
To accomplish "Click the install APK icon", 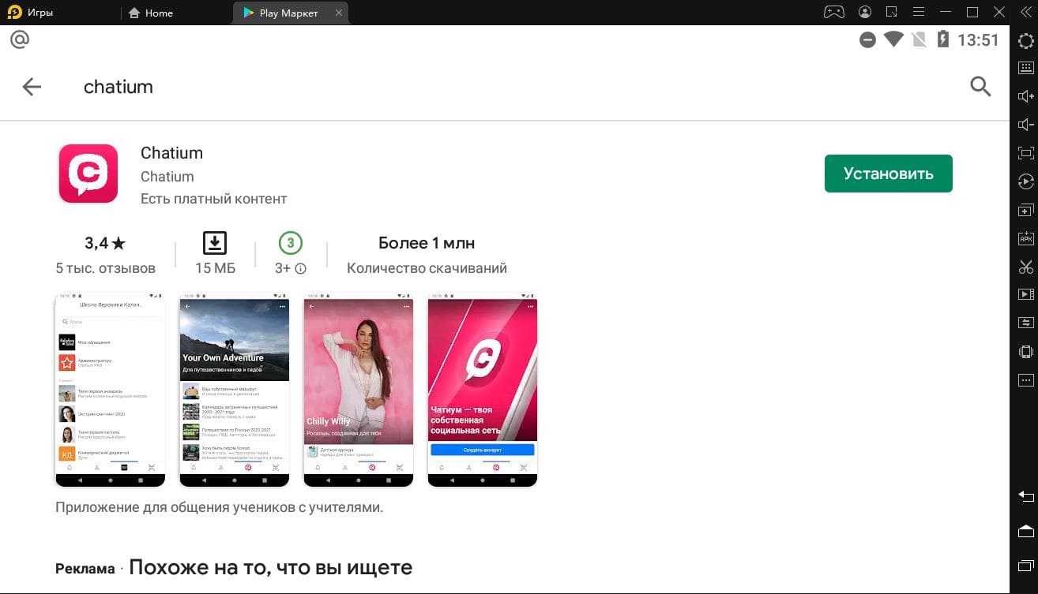I will [x=1025, y=238].
